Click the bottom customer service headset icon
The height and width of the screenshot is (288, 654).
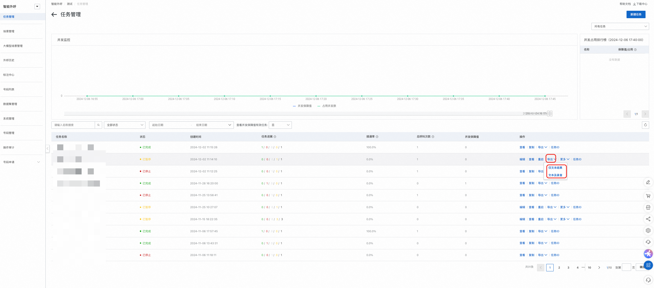pos(648,280)
